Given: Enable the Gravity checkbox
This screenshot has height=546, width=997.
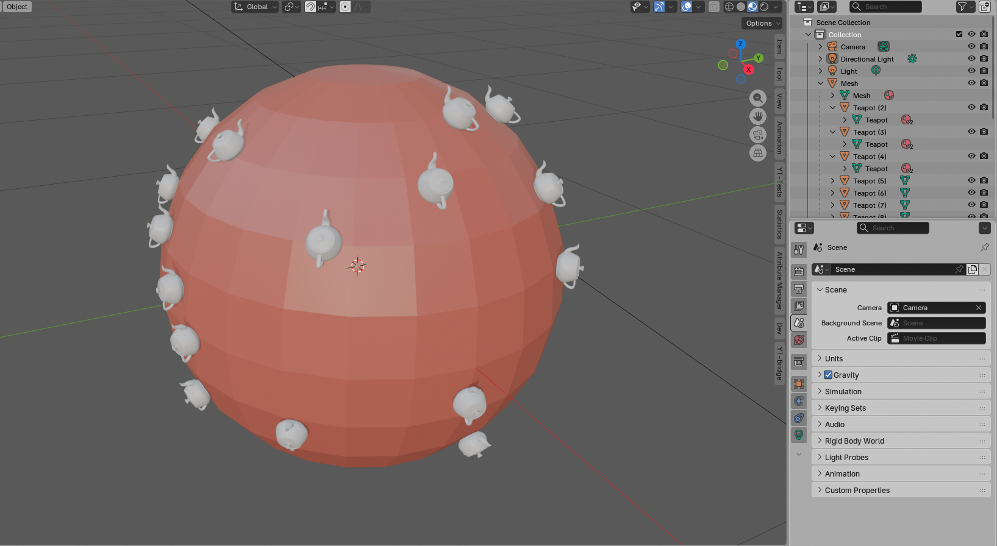Looking at the screenshot, I should 828,375.
